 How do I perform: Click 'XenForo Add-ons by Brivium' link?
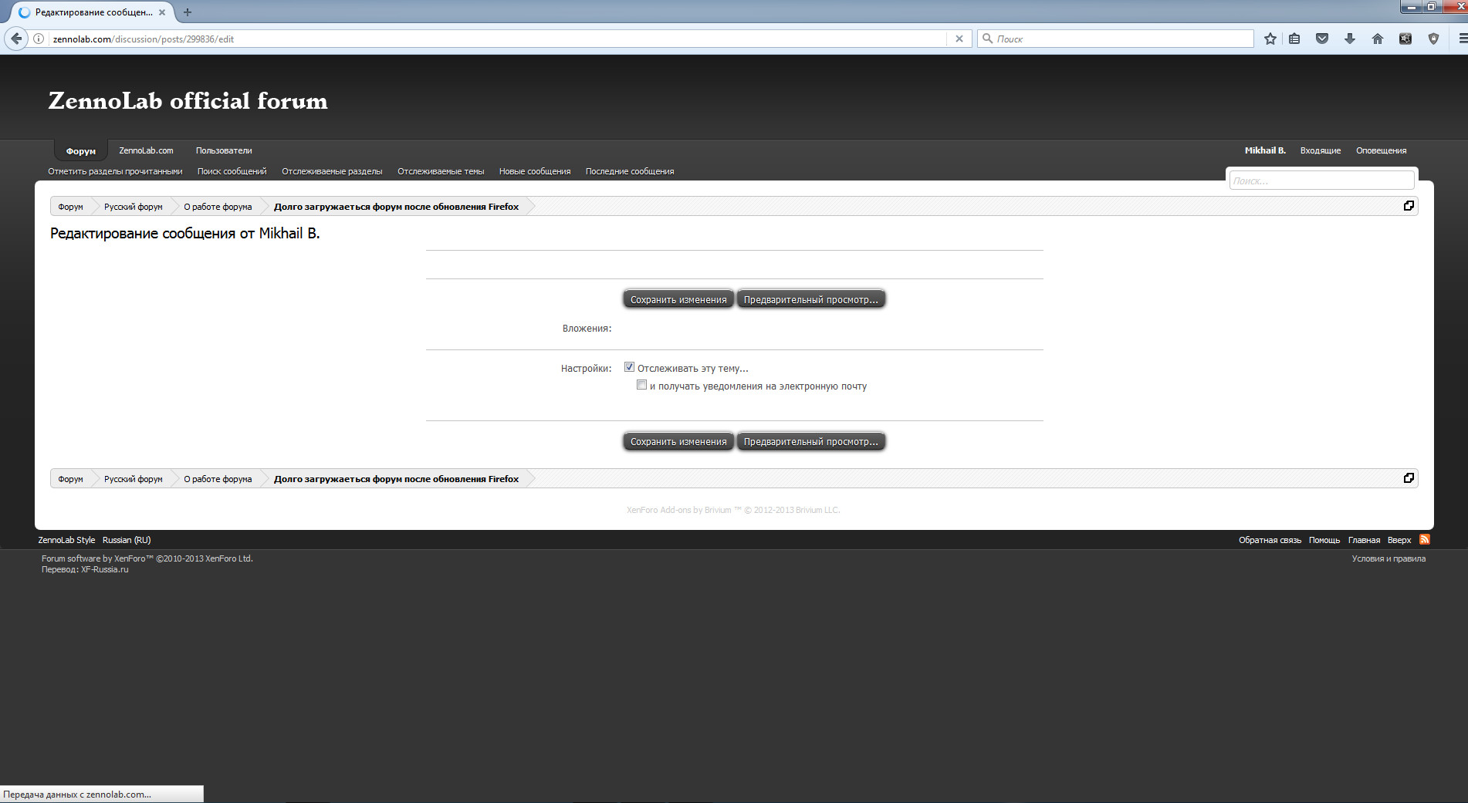(679, 510)
